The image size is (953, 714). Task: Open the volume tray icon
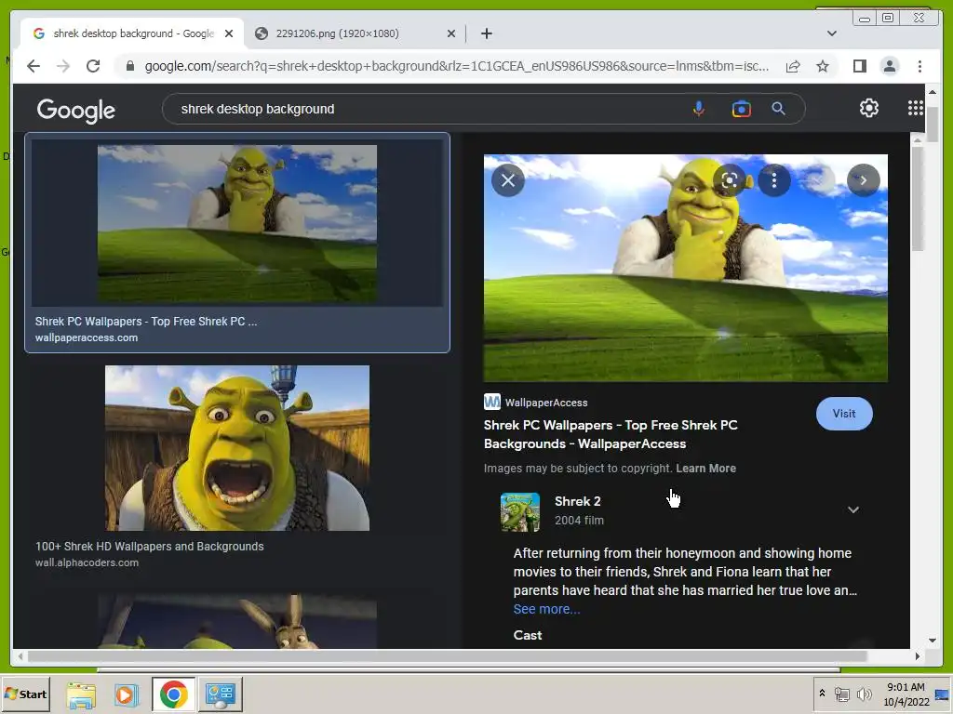click(x=864, y=694)
